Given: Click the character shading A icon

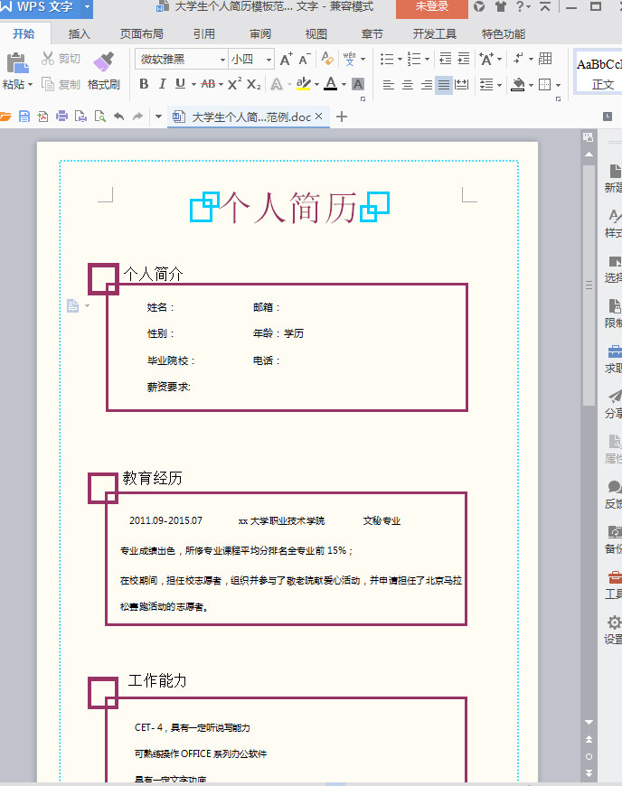Looking at the screenshot, I should click(358, 84).
